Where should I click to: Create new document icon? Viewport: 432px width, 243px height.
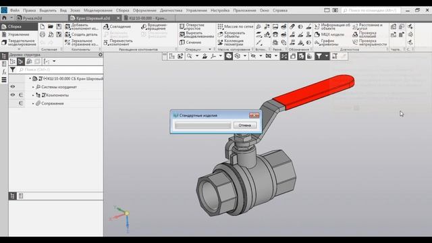point(42,26)
